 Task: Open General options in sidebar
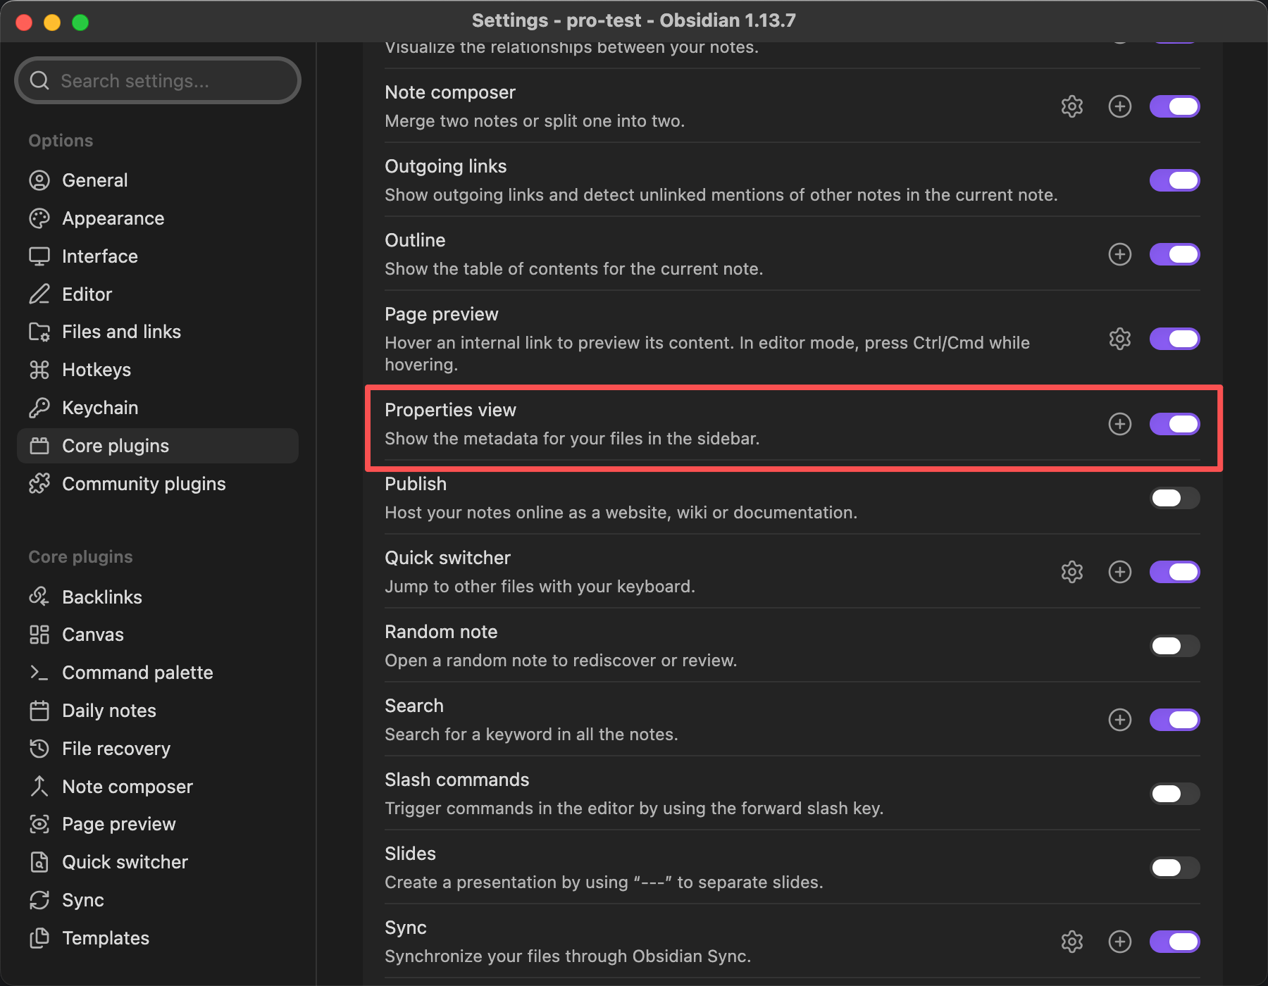pos(158,180)
